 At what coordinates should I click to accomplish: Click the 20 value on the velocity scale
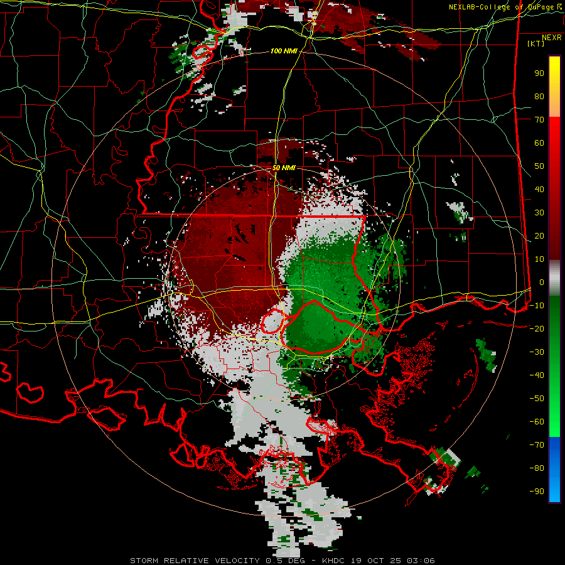(539, 236)
